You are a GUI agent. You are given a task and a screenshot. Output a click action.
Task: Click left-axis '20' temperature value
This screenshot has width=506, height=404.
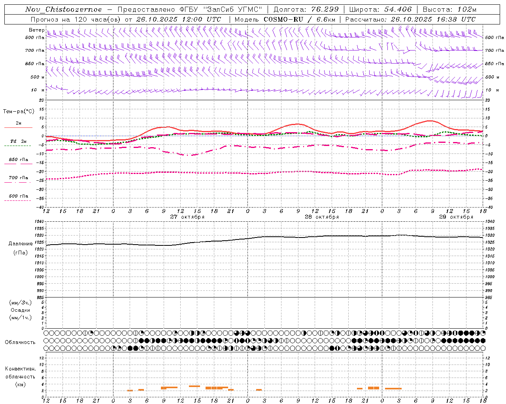[42, 100]
